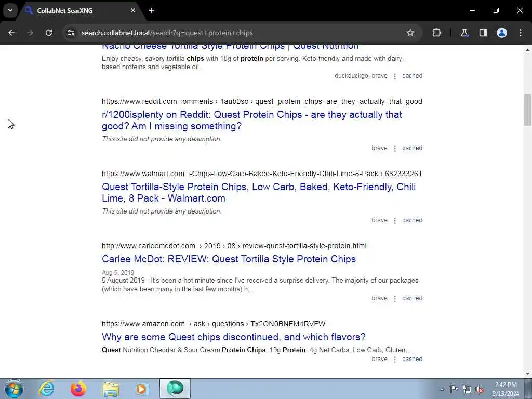This screenshot has height=399, width=532.
Task: Open the profile avatar menu
Action: [502, 33]
